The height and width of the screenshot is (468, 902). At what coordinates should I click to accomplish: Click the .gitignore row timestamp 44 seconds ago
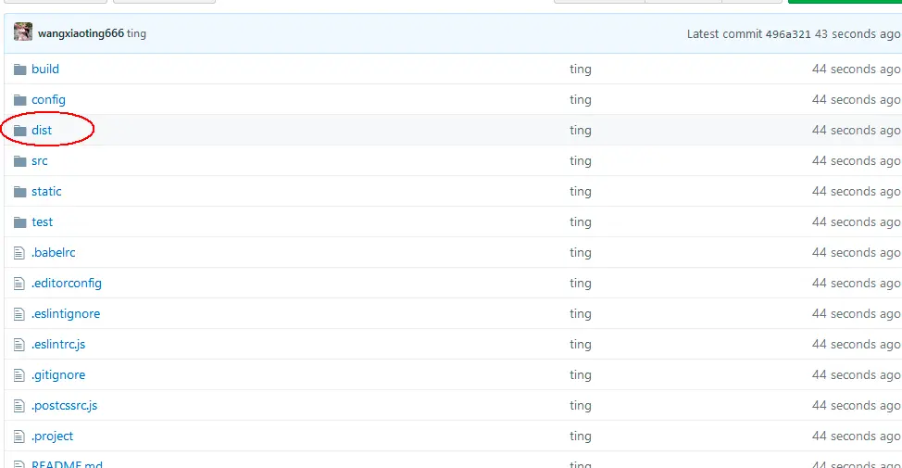coord(856,374)
